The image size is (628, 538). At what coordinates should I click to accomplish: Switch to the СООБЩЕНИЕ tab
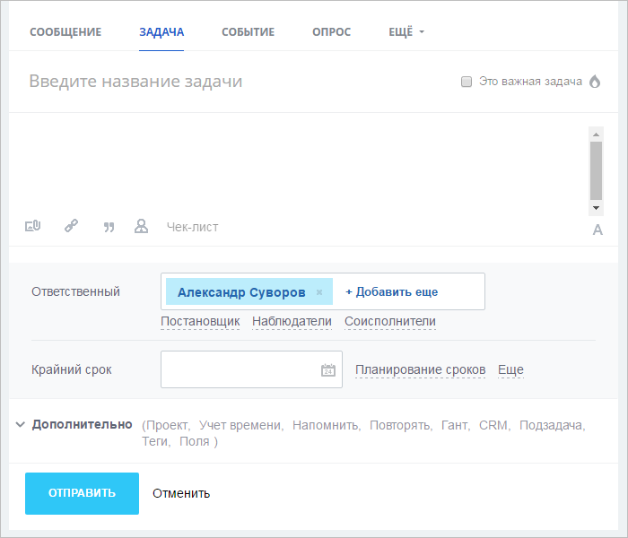pyautogui.click(x=65, y=32)
